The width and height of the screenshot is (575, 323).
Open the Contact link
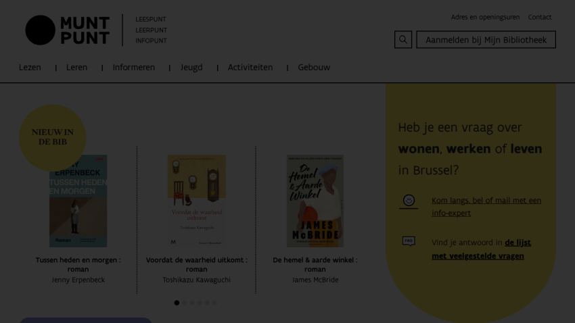click(x=539, y=17)
